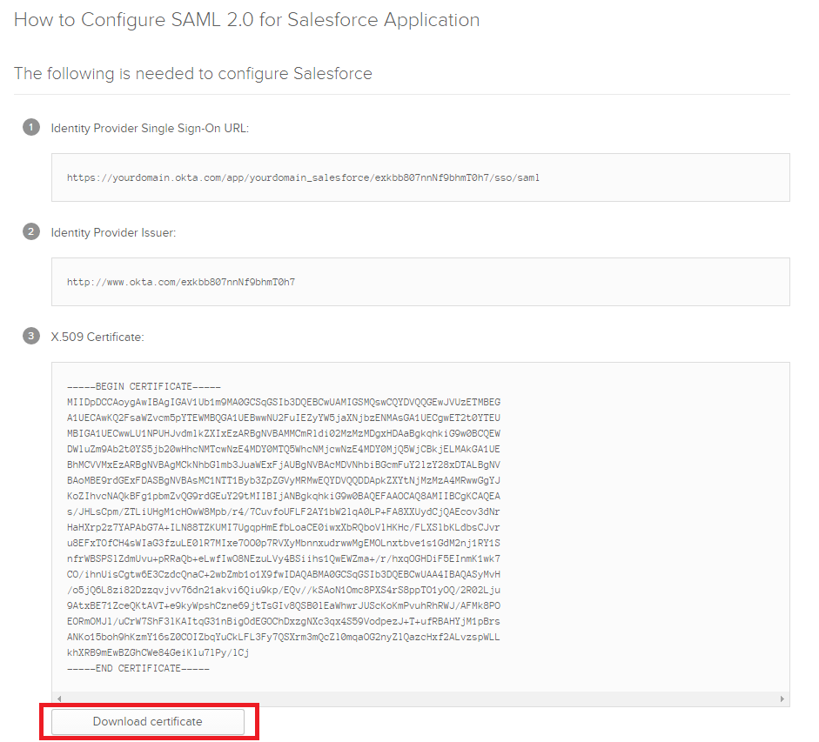The width and height of the screenshot is (819, 742).
Task: Click the '-----END CERTIFICATE-----' line
Action: (138, 668)
